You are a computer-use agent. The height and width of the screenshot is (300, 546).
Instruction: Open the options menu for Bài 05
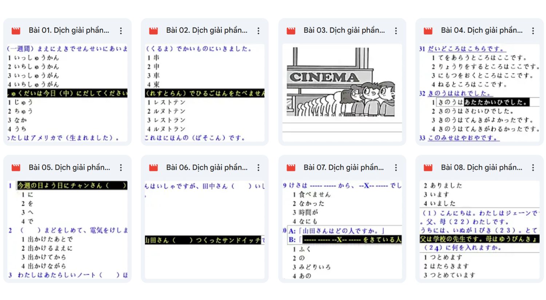[120, 168]
